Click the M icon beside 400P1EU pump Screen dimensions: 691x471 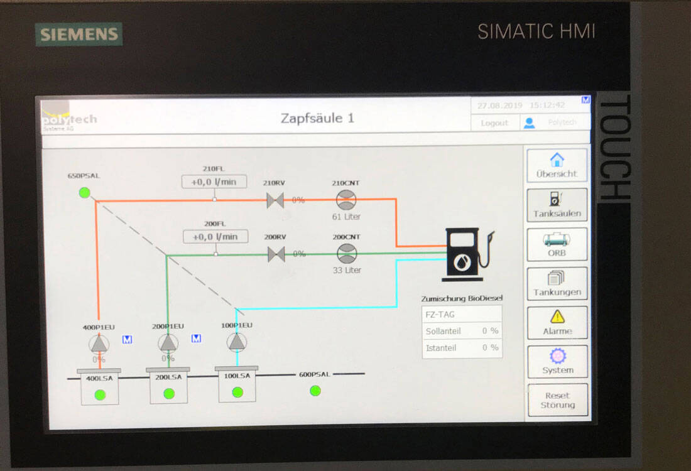(x=127, y=339)
